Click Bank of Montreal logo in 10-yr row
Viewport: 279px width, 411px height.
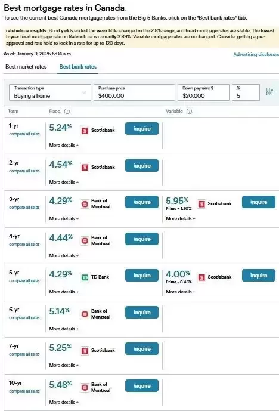85,387
